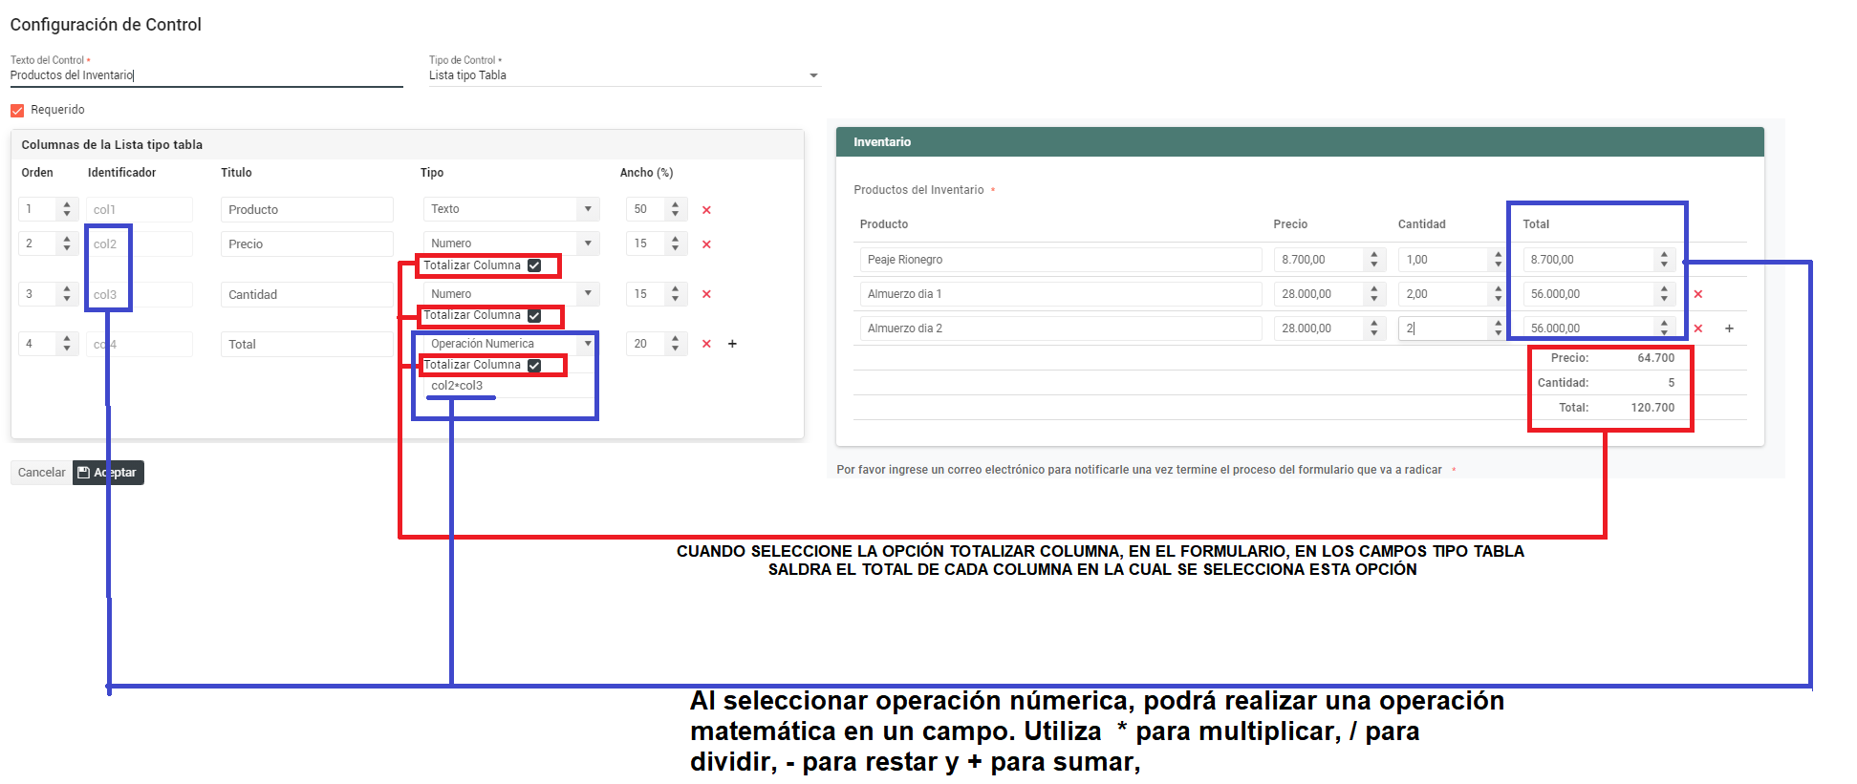Click the Aceptar button
This screenshot has width=1857, height=784.
click(109, 473)
